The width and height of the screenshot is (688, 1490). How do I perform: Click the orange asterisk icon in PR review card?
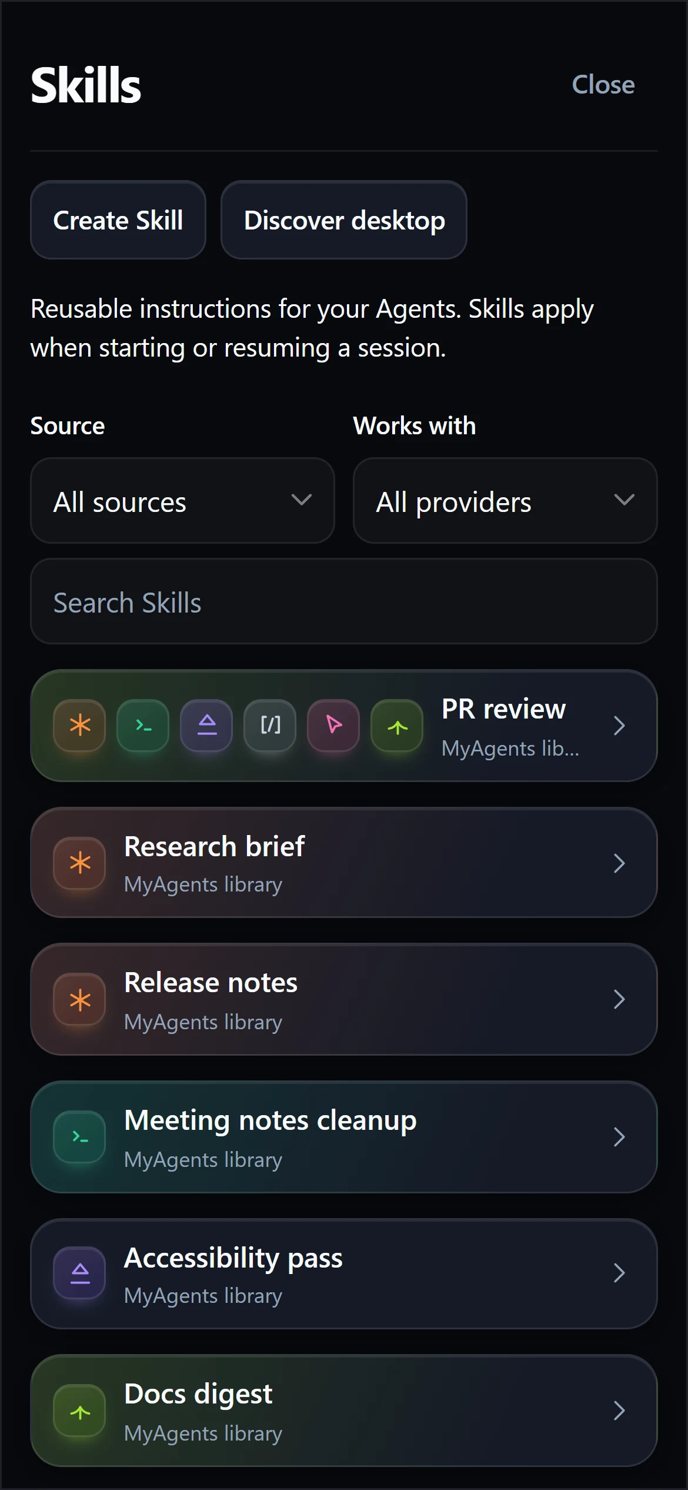point(79,726)
